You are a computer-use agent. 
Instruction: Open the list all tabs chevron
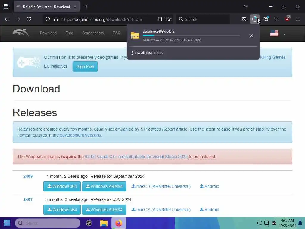click(x=246, y=7)
